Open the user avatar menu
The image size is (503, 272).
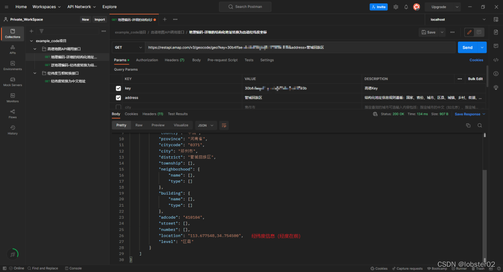[x=416, y=7]
